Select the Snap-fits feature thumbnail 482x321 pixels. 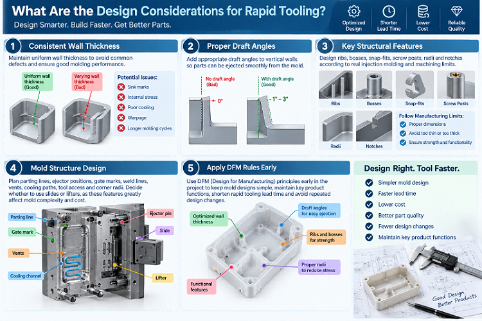[x=415, y=89]
